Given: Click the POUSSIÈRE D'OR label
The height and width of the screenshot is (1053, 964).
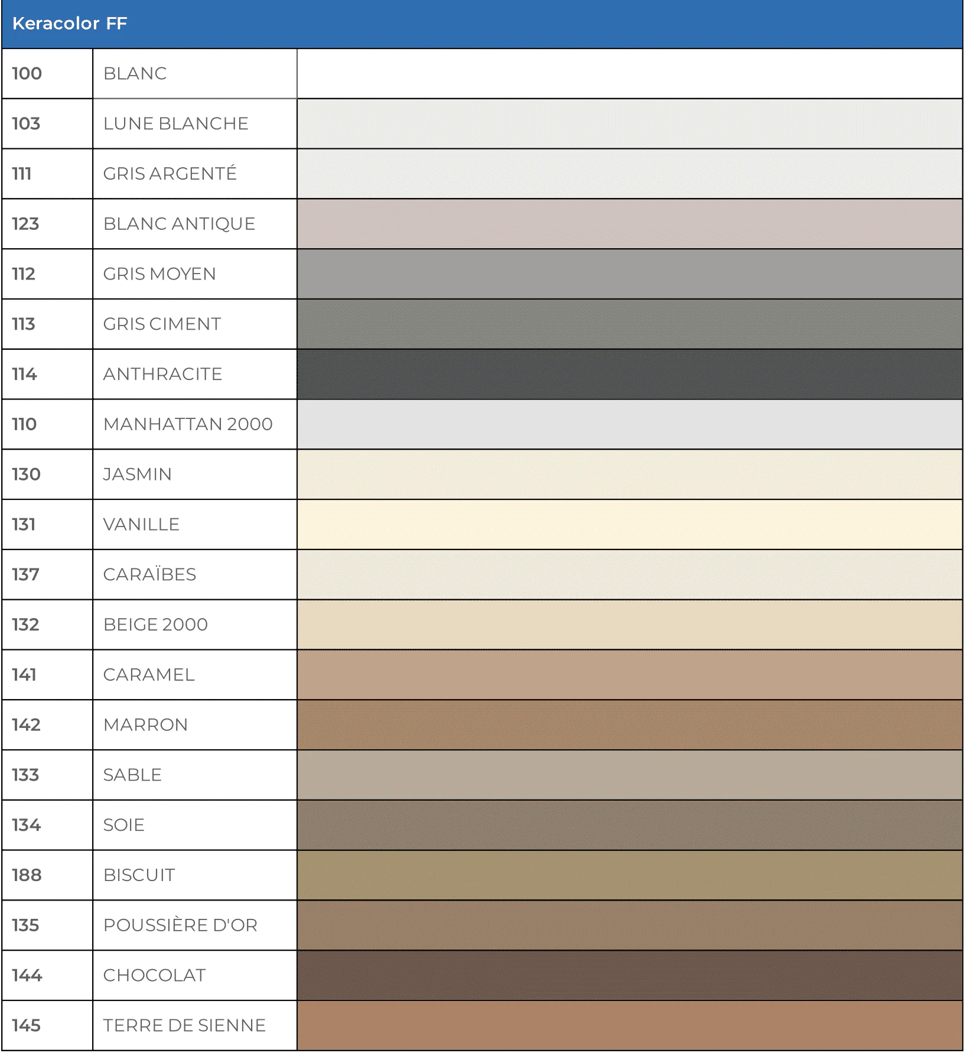Looking at the screenshot, I should coord(180,925).
